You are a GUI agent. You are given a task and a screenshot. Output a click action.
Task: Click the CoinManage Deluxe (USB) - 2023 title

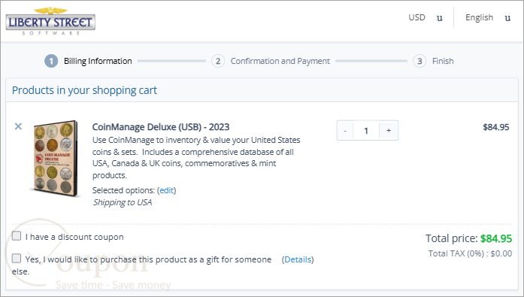pyautogui.click(x=161, y=127)
